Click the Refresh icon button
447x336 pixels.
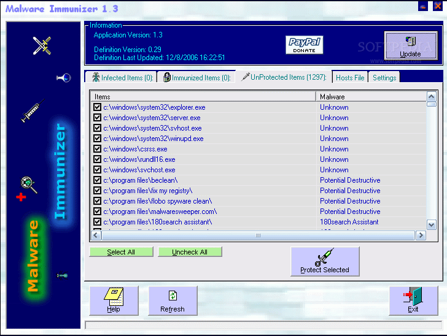click(173, 300)
